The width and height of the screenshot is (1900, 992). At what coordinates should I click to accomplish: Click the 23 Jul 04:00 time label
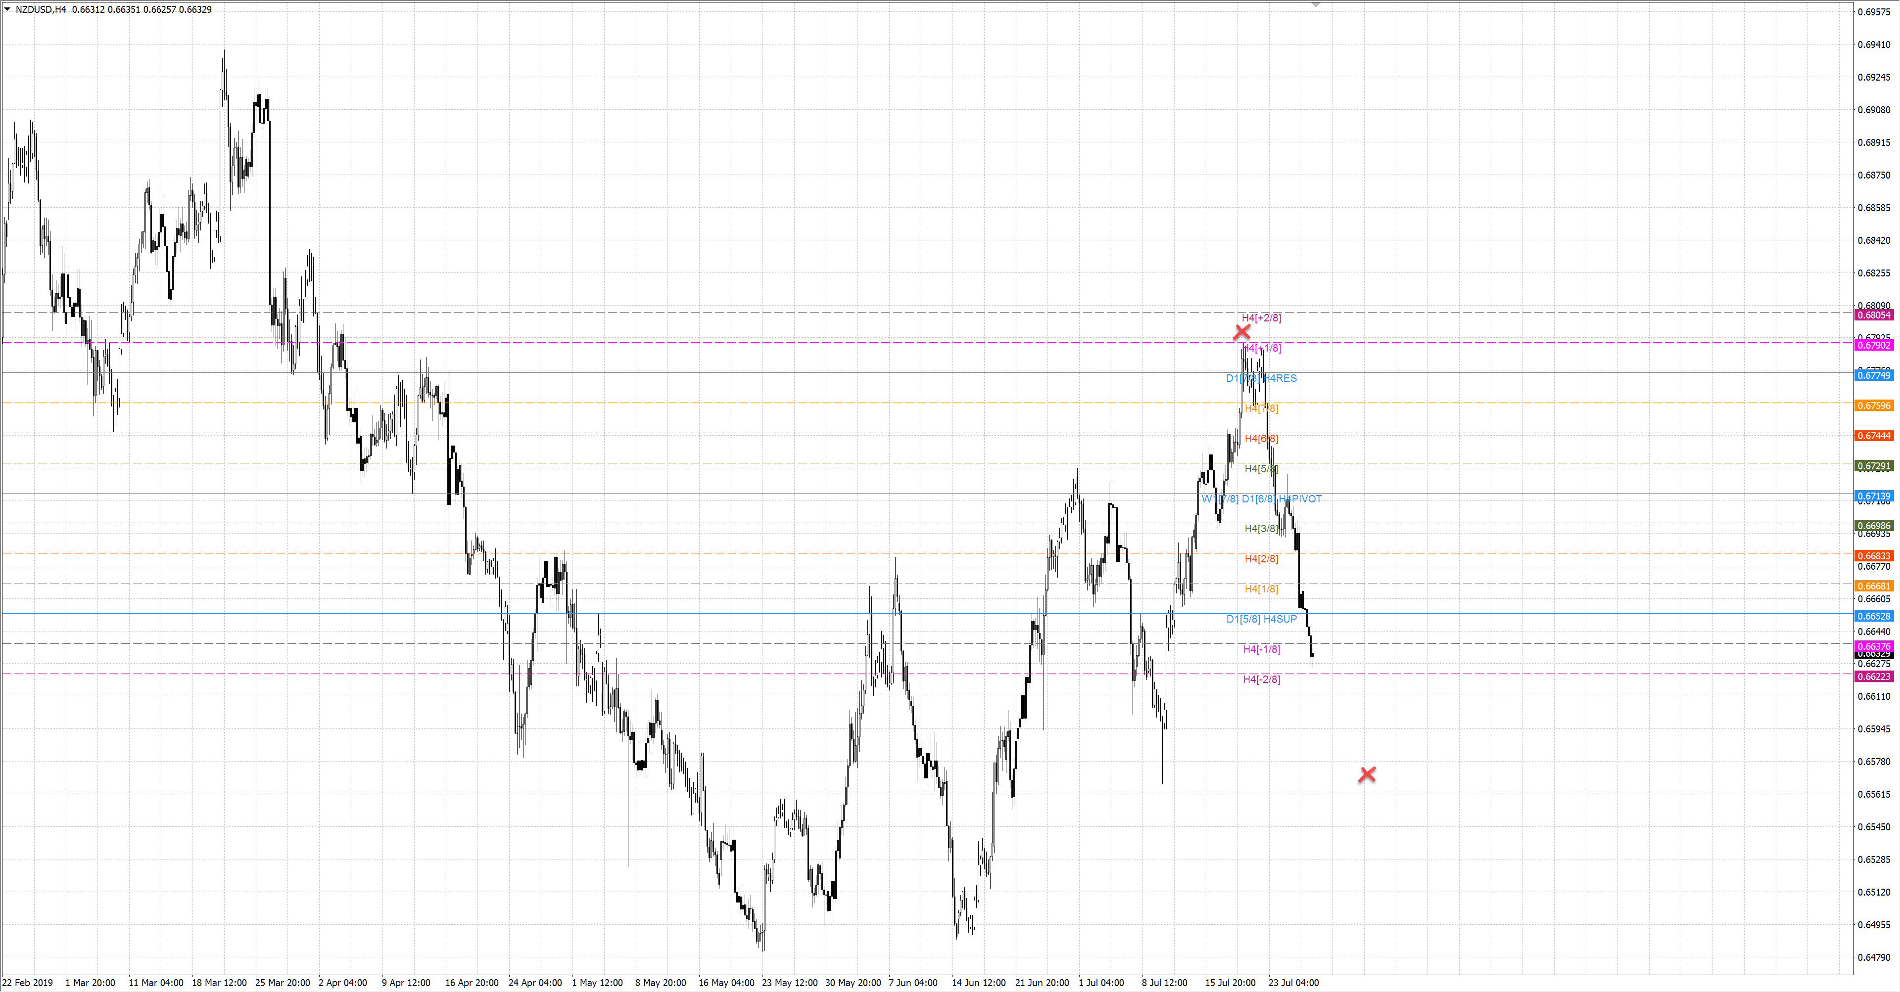tap(1294, 983)
